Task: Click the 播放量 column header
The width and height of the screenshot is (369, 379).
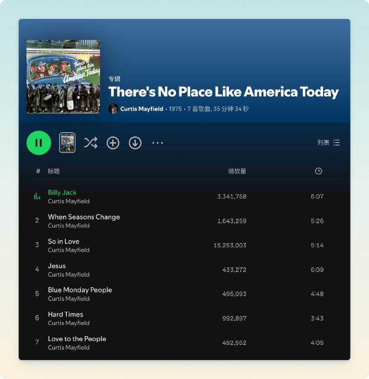Action: [237, 171]
